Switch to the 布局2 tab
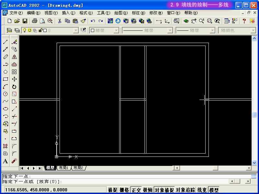Image resolution: width=259 pixels, height=194 pixels. tap(78, 168)
